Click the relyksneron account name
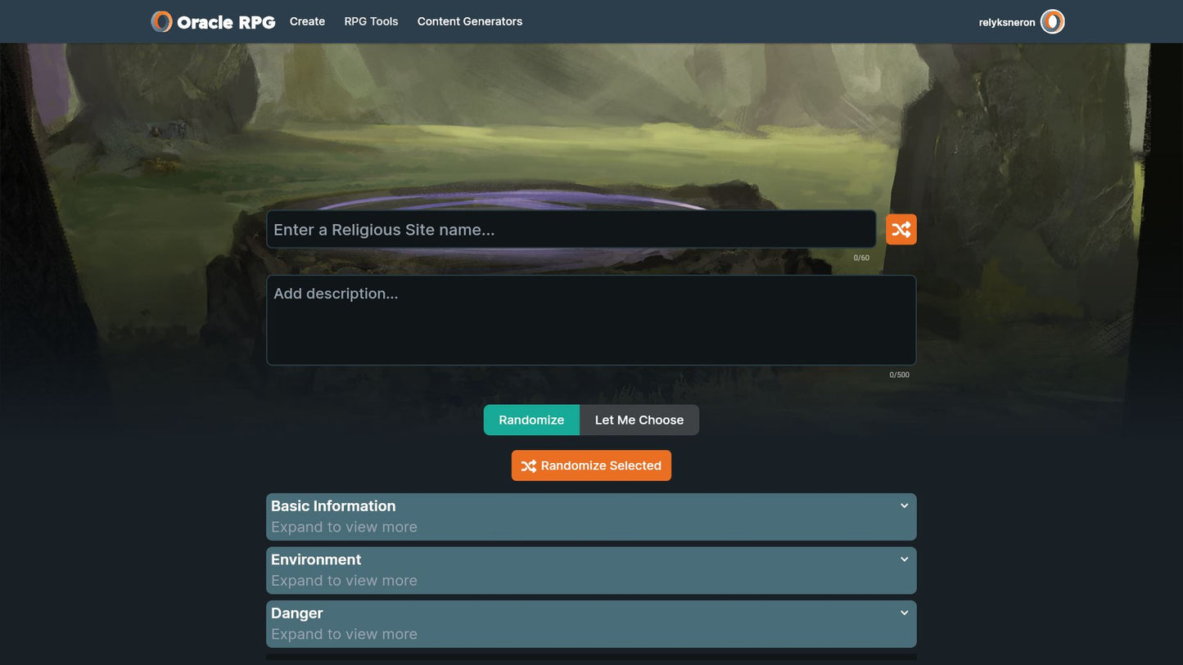This screenshot has height=665, width=1183. [x=1007, y=22]
